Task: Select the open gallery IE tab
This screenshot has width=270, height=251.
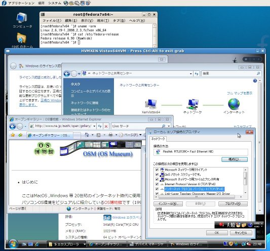Action: click(50, 136)
